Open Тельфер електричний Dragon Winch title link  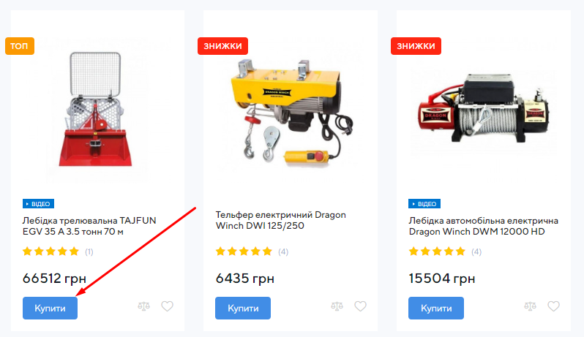(x=281, y=220)
